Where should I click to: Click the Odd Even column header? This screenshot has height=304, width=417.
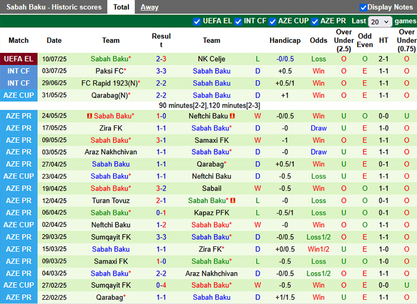pos(365,41)
